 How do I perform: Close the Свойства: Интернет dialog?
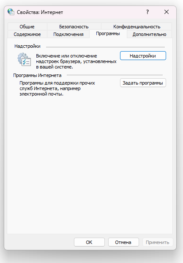coord(167,12)
